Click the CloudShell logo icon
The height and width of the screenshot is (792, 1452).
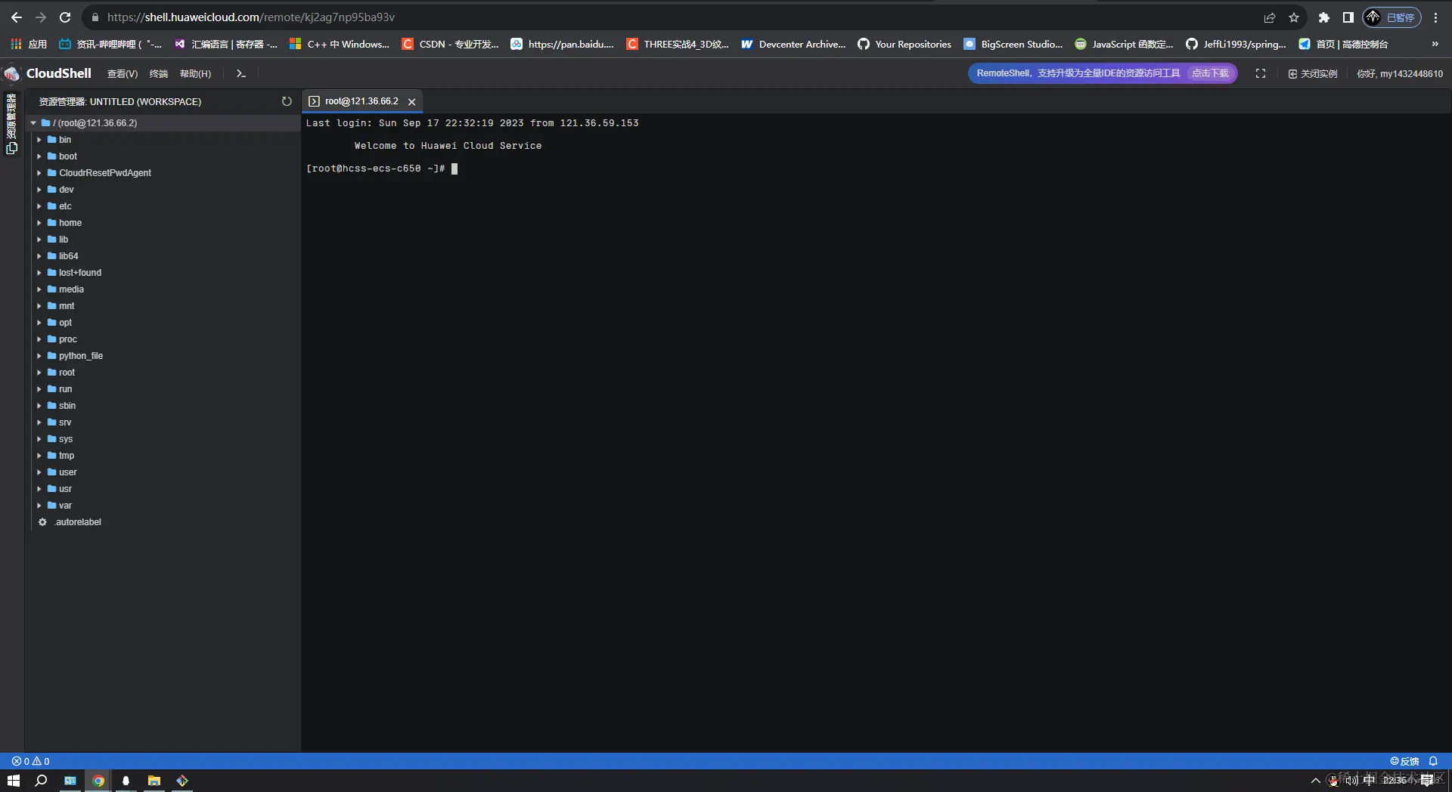click(11, 73)
